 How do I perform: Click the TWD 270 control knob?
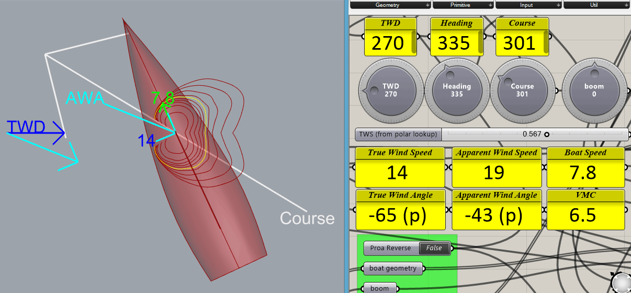click(x=391, y=90)
